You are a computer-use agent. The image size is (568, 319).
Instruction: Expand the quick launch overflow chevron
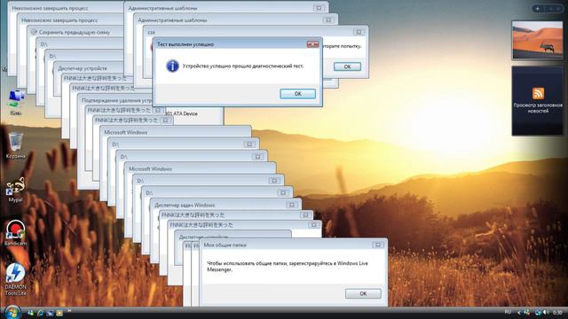(x=69, y=311)
